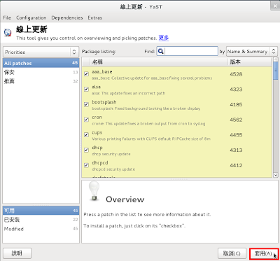Open the Name & Summary dropdown
Image resolution: width=280 pixels, height=261 pixels.
252,52
